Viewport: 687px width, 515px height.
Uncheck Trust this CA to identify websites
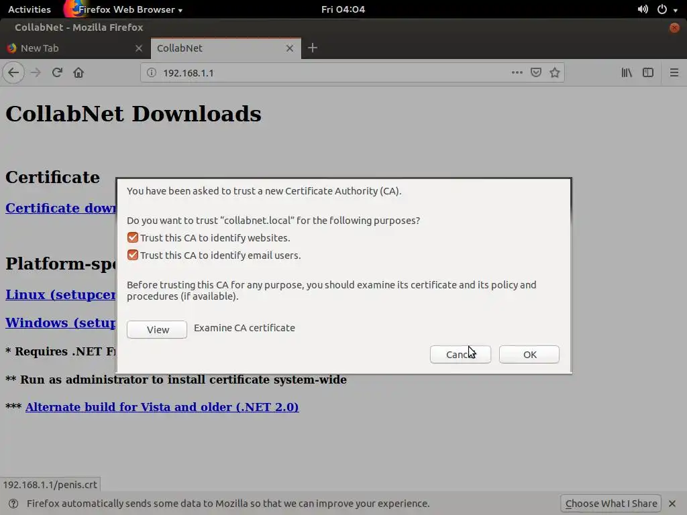[133, 238]
